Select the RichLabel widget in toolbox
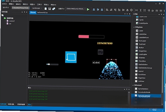Image resolution: width=166 pixels, height=112 pixels. (141, 41)
